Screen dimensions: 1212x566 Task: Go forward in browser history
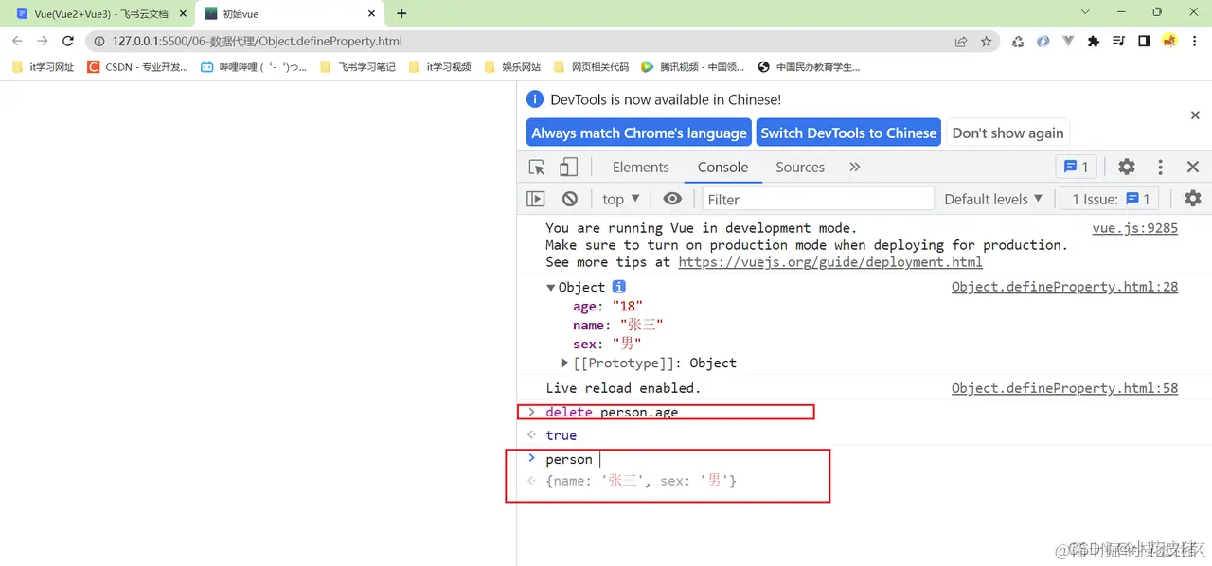point(43,42)
